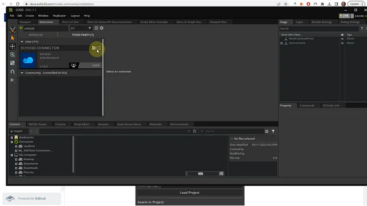Switch to the Render Settings tab
This screenshot has width=367, height=206.
tap(322, 22)
